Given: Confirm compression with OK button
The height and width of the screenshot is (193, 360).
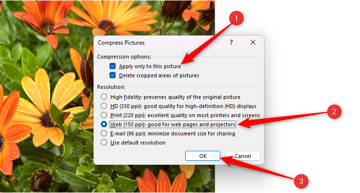Looking at the screenshot, I should coord(203,156).
